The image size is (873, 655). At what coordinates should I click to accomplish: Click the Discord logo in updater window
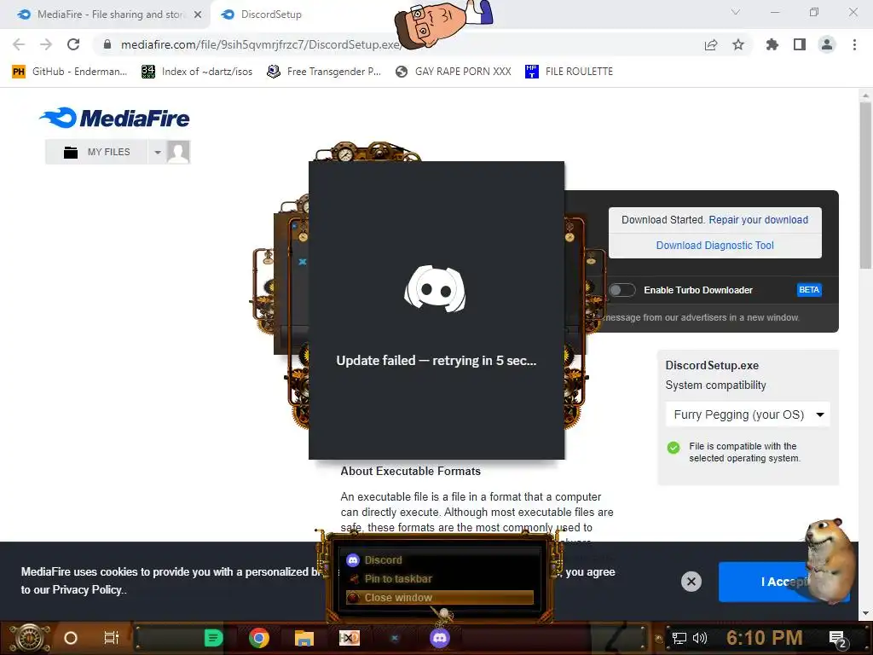pyautogui.click(x=435, y=288)
